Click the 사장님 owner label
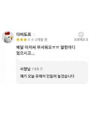90x113 pixels. point(25,69)
